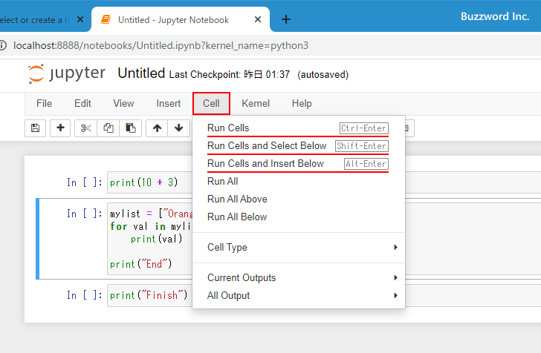
Task: Close the Cell menu
Action: pyautogui.click(x=211, y=103)
